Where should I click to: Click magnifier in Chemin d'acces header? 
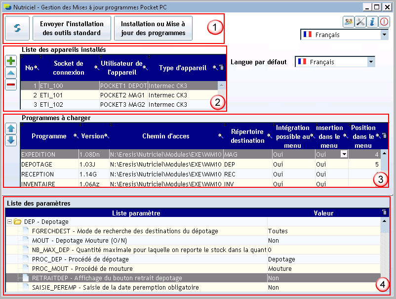click(221, 136)
